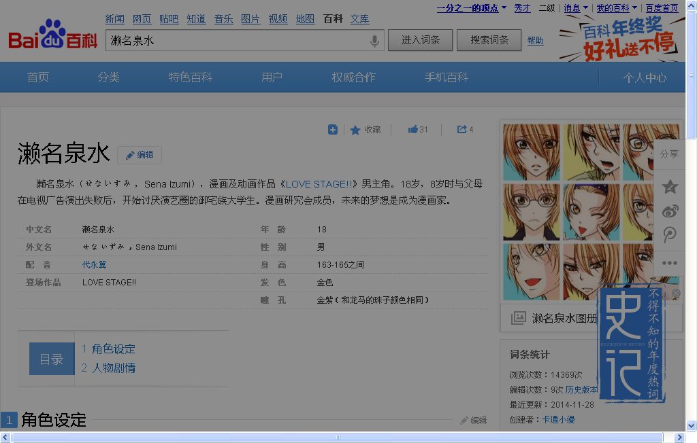This screenshot has height=443, width=697.
Task: Open the 分类 navigation tab
Action: [x=108, y=77]
